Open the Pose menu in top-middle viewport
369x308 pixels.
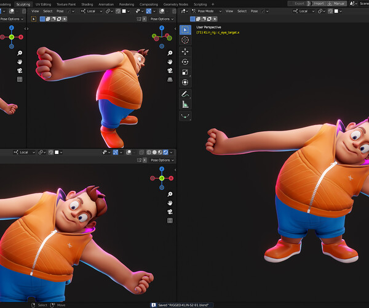(x=60, y=11)
